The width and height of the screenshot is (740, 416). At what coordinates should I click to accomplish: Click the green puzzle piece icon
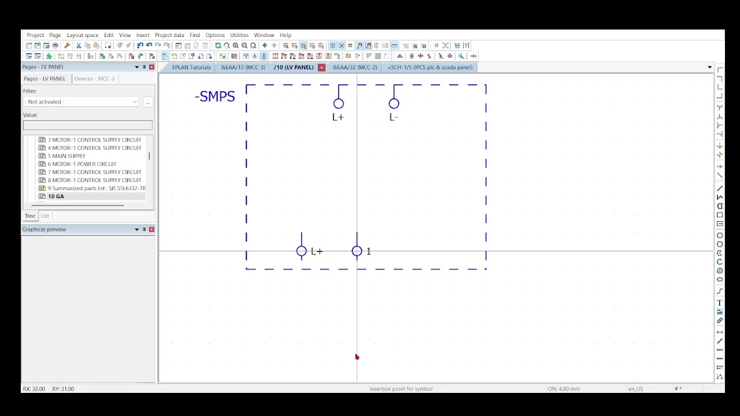[49, 56]
